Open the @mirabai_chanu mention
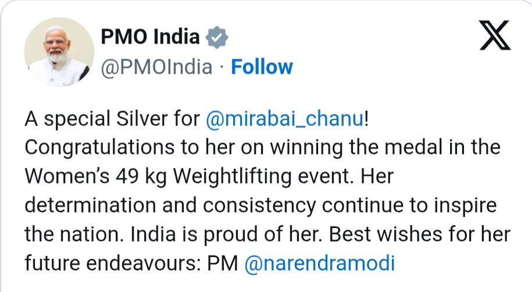Viewport: 532px width, 292px height. [284, 119]
